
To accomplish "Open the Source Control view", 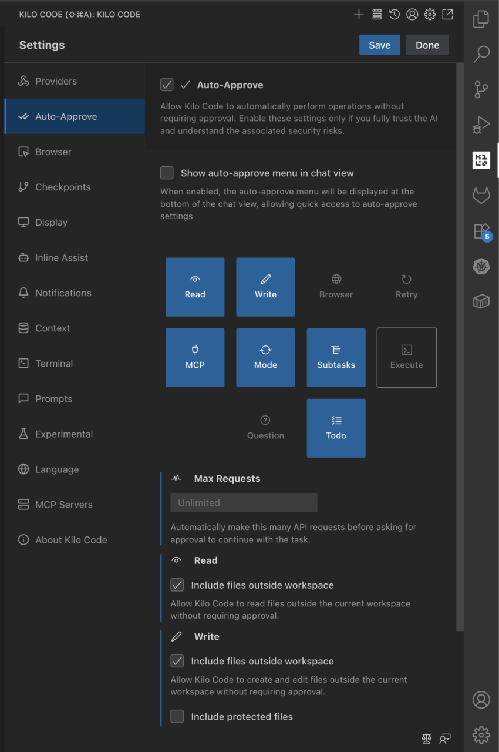I will coord(481,89).
